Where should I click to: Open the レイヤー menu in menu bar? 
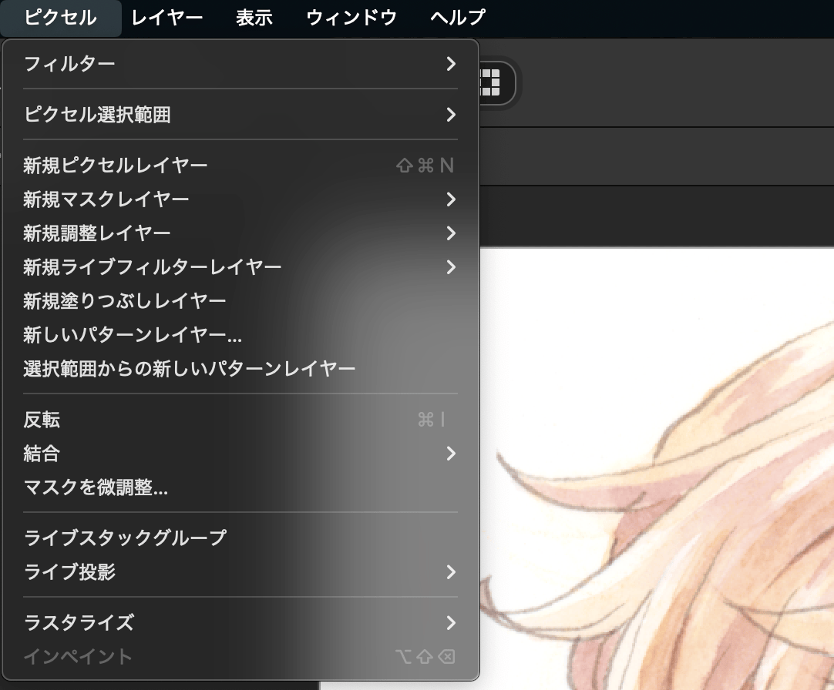tap(166, 17)
